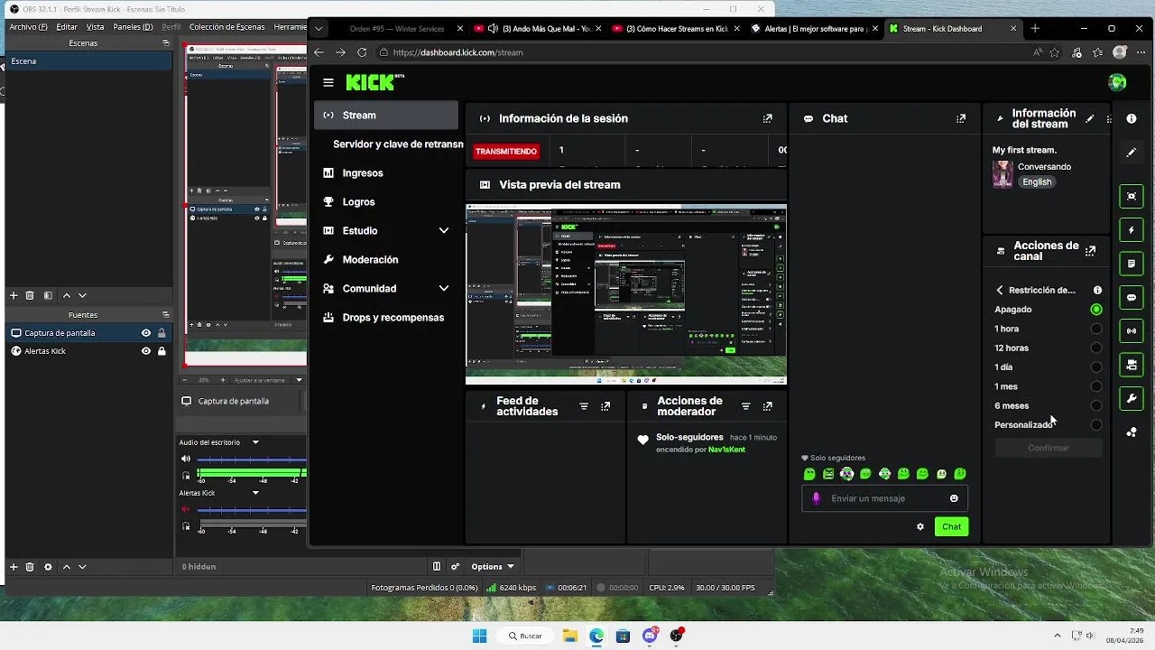Image resolution: width=1155 pixels, height=650 pixels.
Task: Edit Información del stream with pencil icon
Action: point(1090,118)
